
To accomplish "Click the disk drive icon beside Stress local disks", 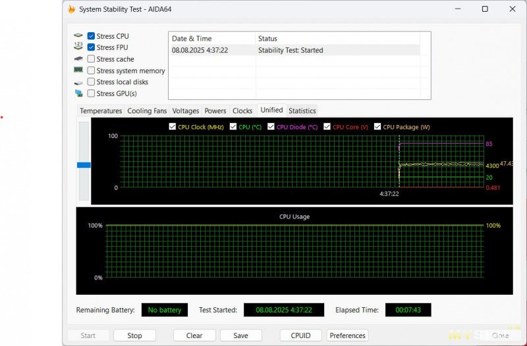I will pyautogui.click(x=78, y=82).
